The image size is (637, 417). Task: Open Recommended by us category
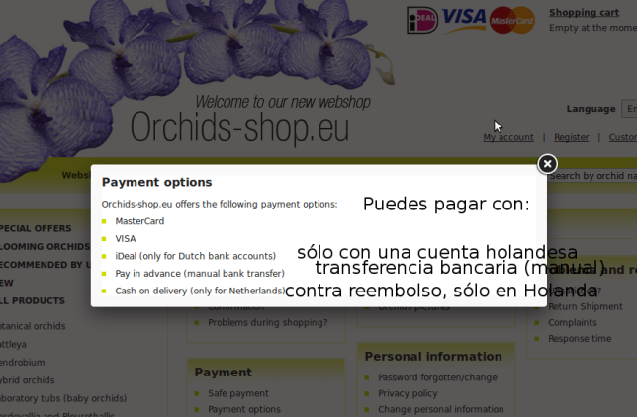45,265
